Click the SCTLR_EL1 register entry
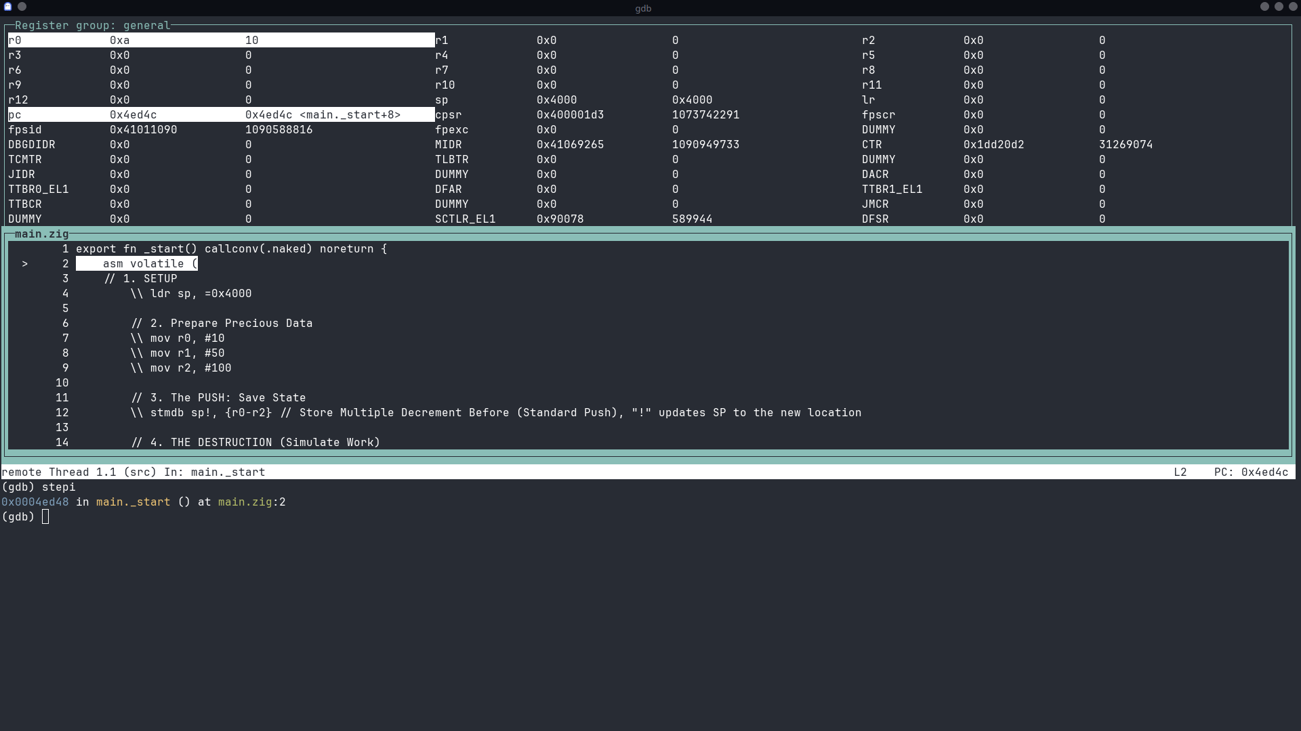 [x=465, y=219]
